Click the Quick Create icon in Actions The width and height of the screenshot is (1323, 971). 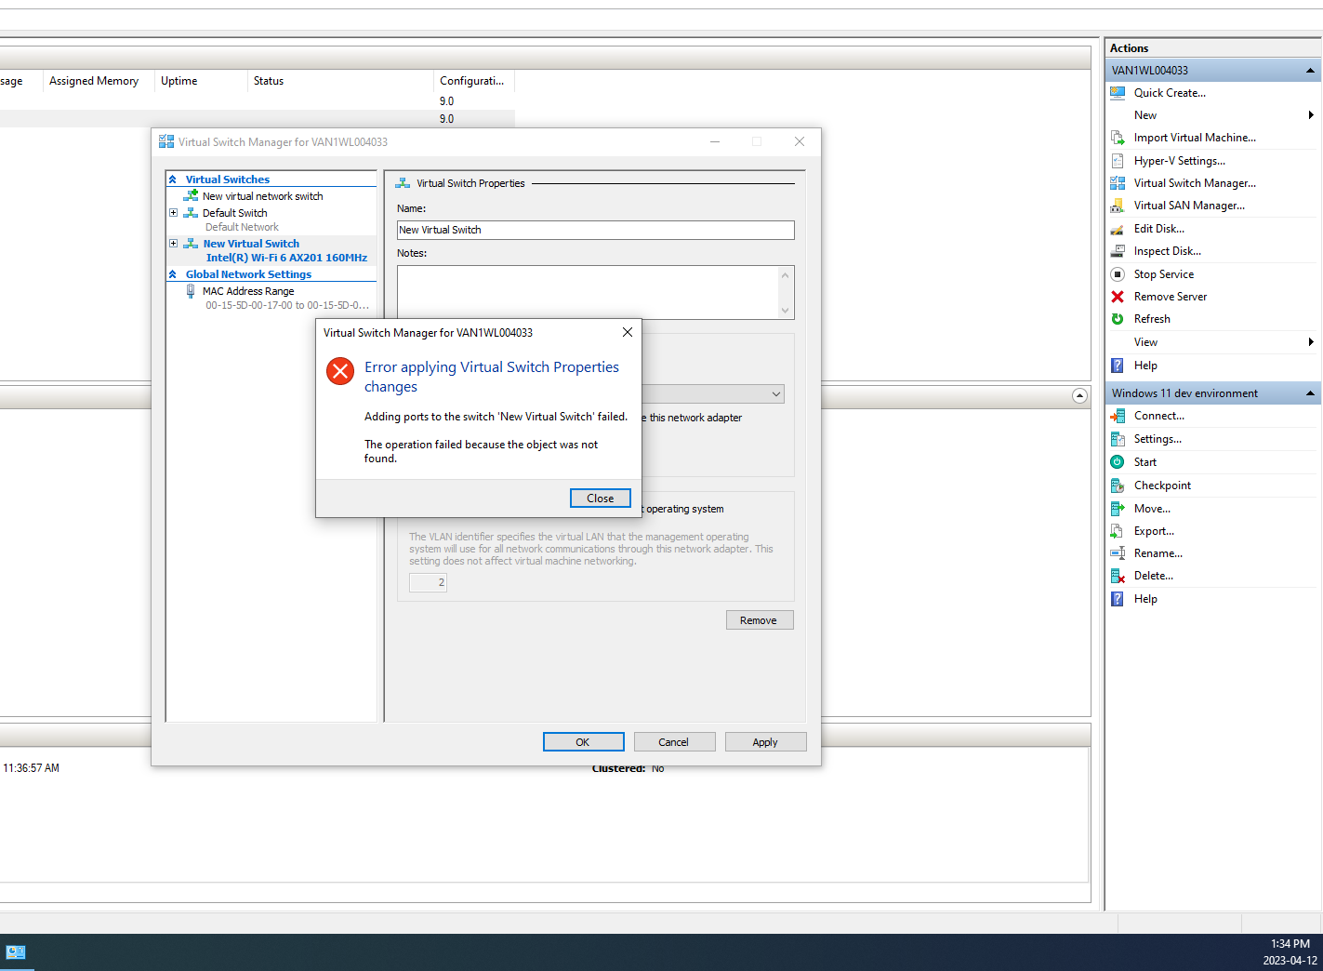(x=1118, y=93)
